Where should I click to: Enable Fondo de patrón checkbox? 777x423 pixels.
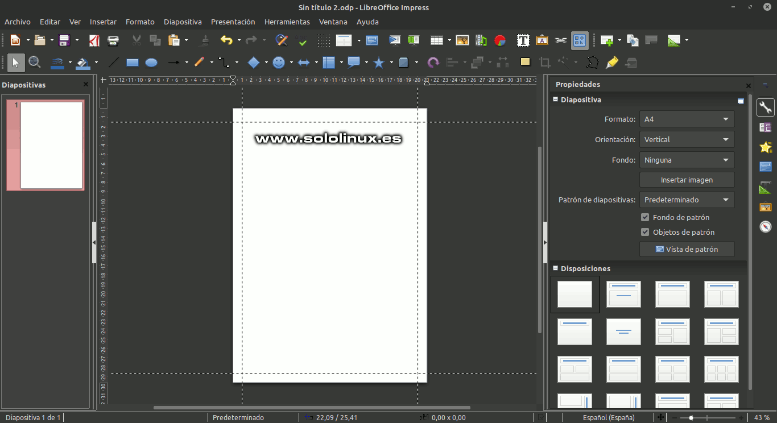[645, 217]
